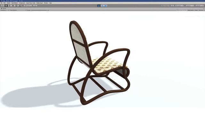Toggle Local/Global handle rotation
The image size is (205, 115).
point(34,6)
